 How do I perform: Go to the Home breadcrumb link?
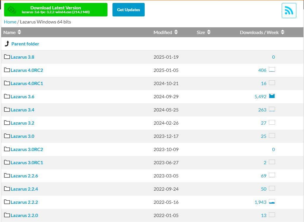(x=10, y=22)
